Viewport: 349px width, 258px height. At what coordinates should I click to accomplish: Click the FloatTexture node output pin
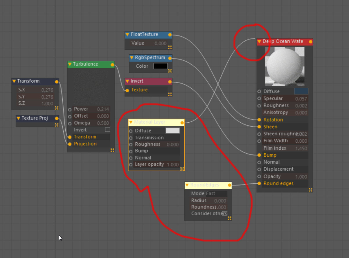(170, 35)
